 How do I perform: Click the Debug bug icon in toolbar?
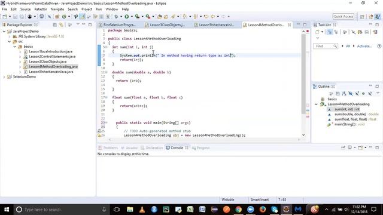116,16
